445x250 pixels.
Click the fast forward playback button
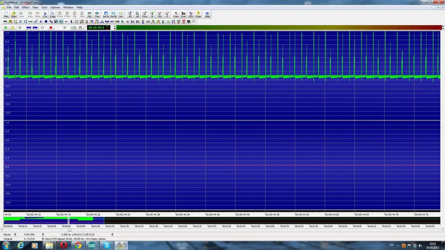click(35, 27)
